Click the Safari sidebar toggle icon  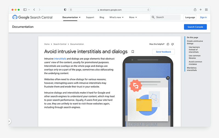click(25, 10)
